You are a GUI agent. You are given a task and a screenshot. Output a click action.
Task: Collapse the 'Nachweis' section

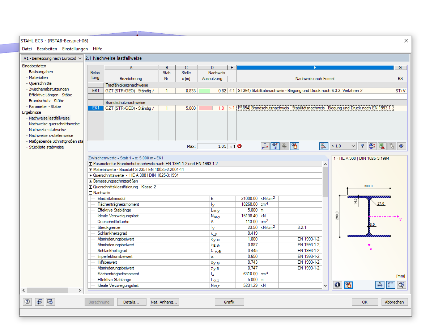[90, 193]
